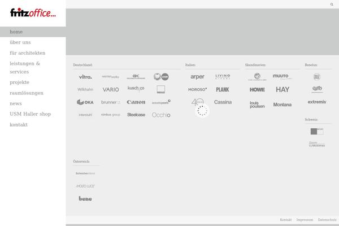
Task: Select the HOWE brand logo
Action: (257, 89)
